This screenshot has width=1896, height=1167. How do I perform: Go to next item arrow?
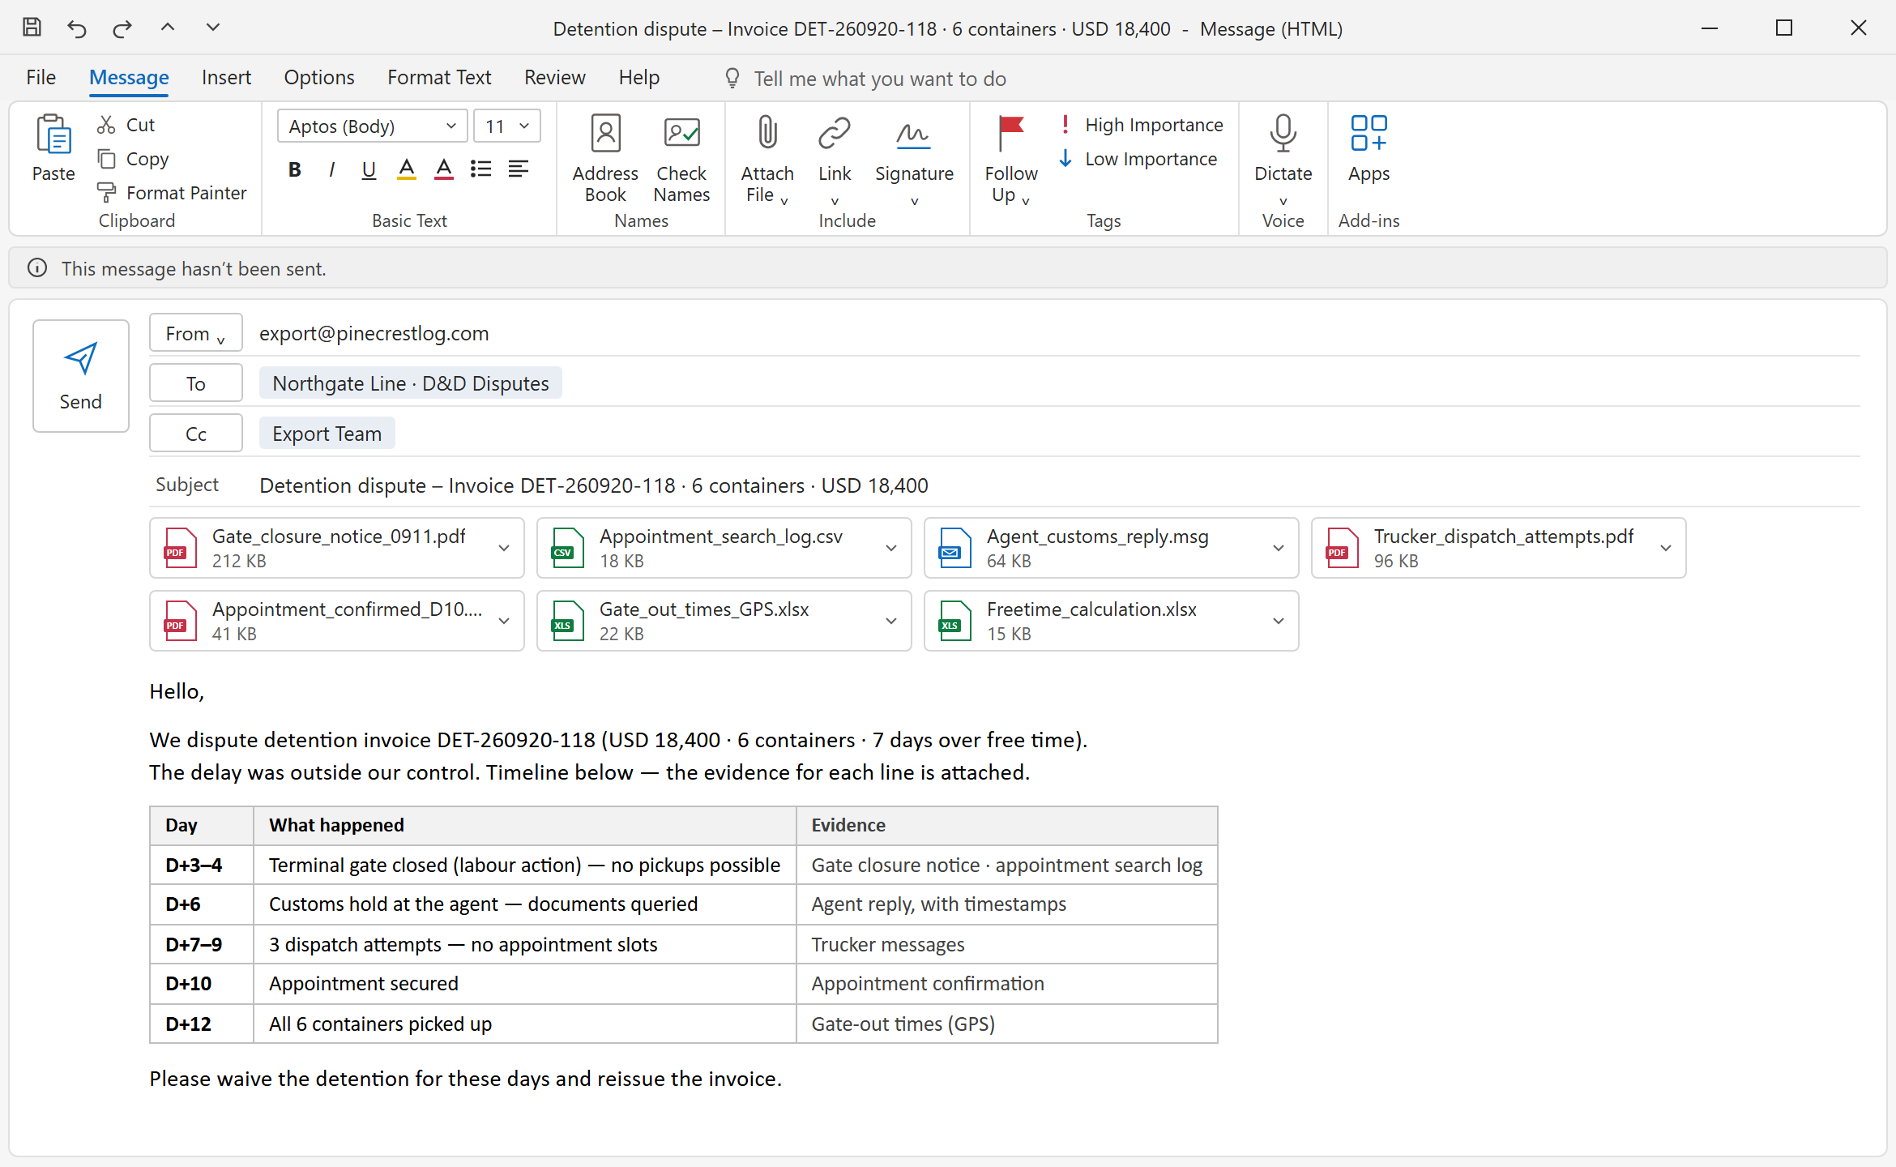click(213, 28)
